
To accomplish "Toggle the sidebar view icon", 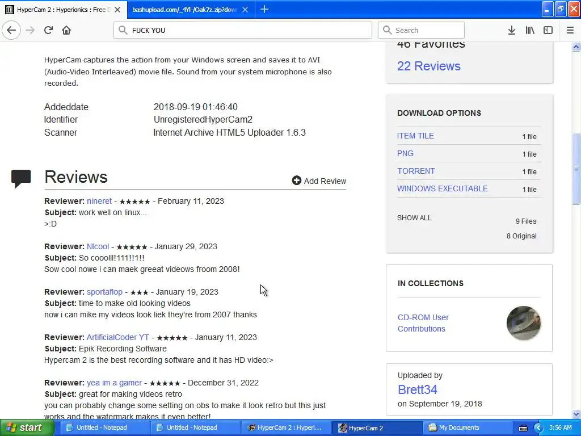I will pyautogui.click(x=548, y=30).
